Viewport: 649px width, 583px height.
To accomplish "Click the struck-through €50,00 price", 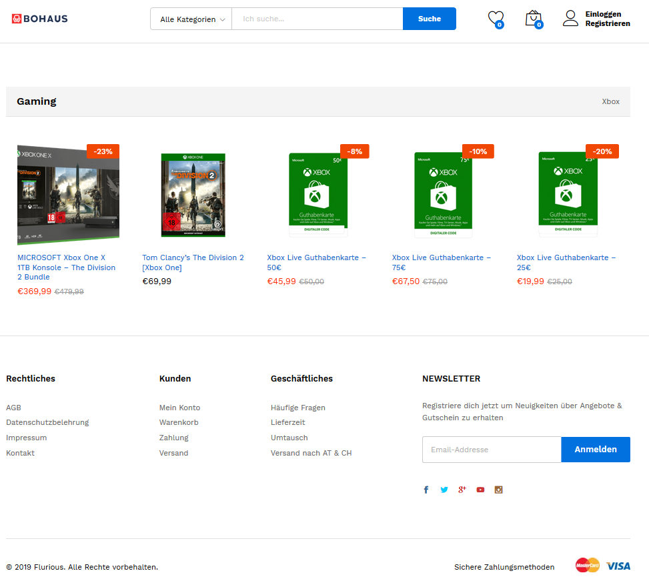I will click(311, 281).
